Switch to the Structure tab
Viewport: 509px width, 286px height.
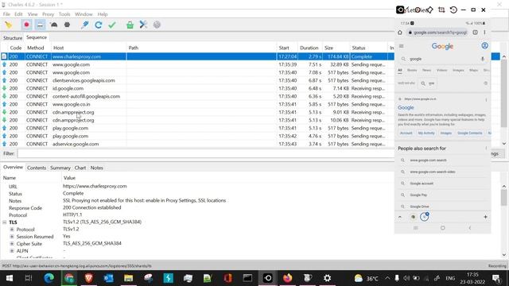(x=13, y=38)
